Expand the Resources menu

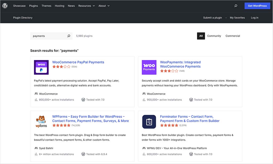(87, 6)
